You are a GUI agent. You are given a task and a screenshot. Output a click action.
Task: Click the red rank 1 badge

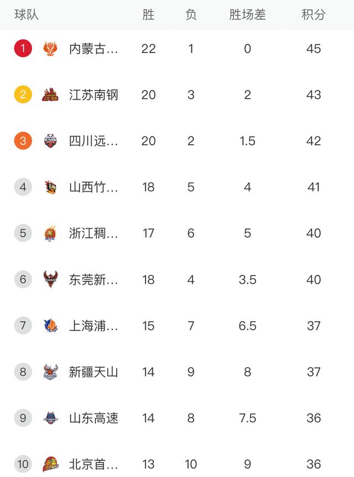pyautogui.click(x=23, y=49)
